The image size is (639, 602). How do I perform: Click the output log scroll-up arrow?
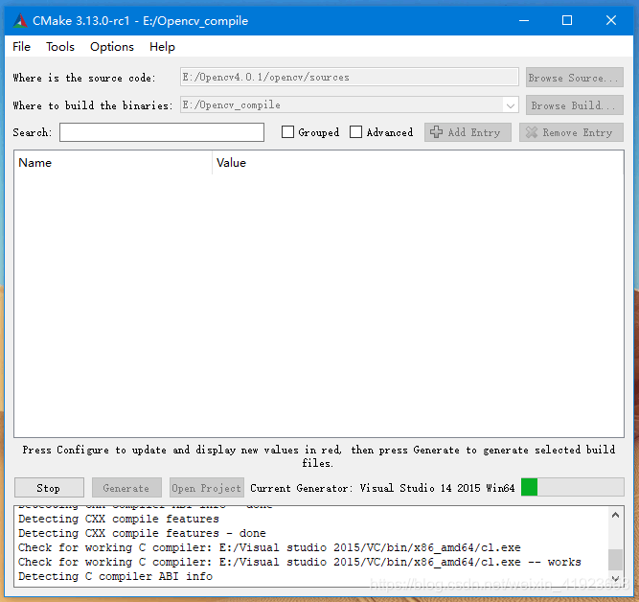point(615,515)
